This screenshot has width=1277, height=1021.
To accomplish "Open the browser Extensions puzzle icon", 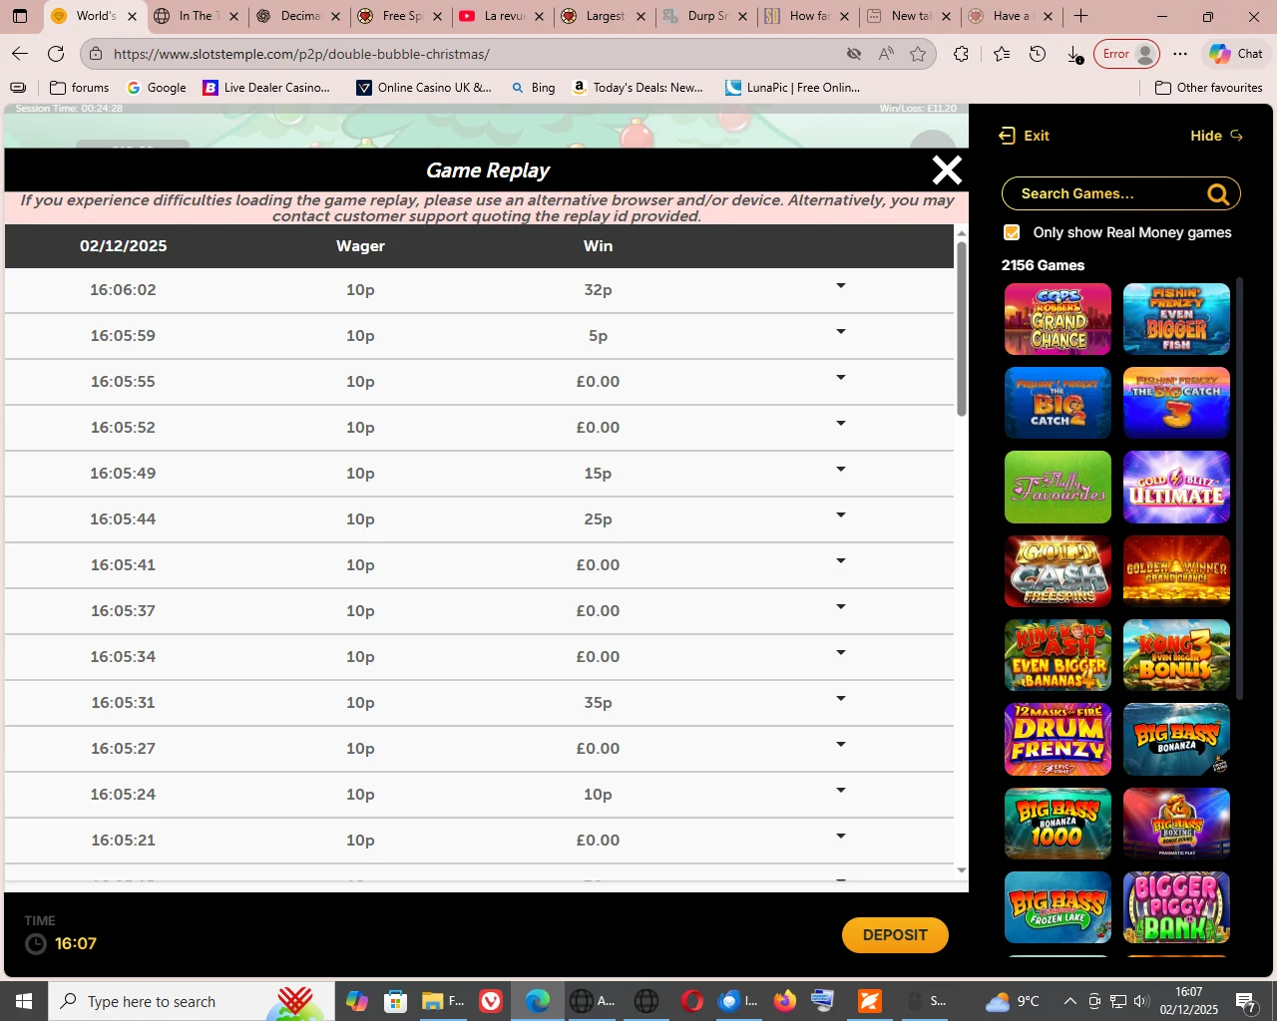I will (x=961, y=54).
